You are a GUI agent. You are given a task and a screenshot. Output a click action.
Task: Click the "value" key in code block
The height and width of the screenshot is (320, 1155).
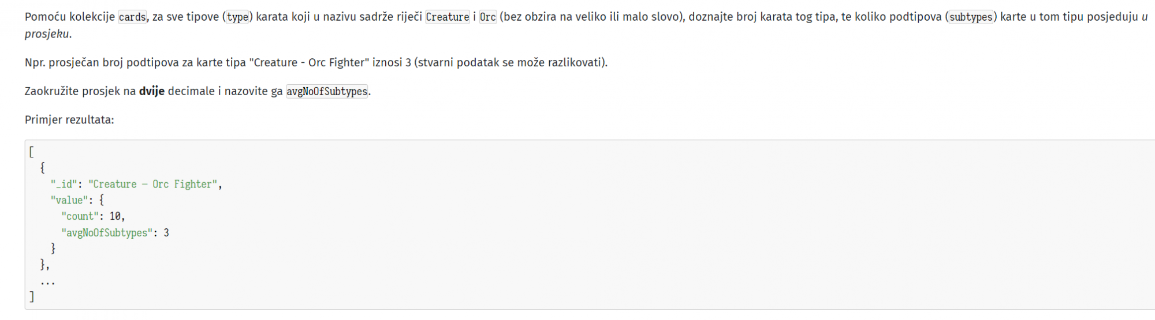pos(67,201)
